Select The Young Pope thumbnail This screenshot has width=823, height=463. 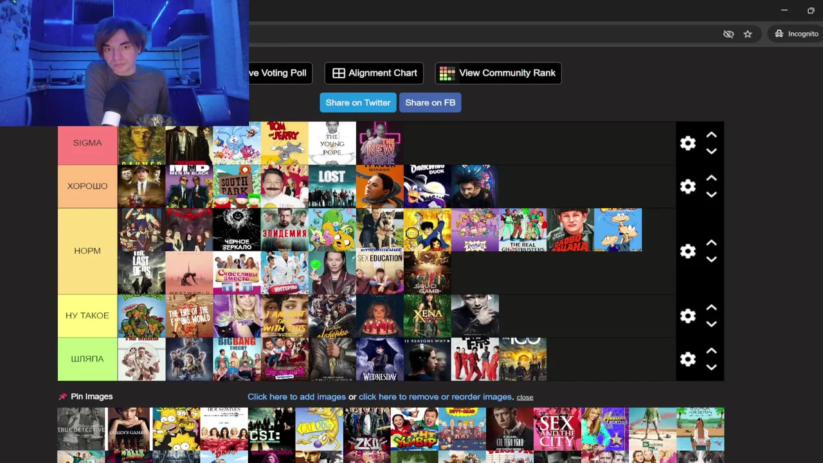[x=332, y=143]
